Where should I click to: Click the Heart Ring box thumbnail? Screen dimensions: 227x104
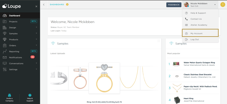pos(177,100)
